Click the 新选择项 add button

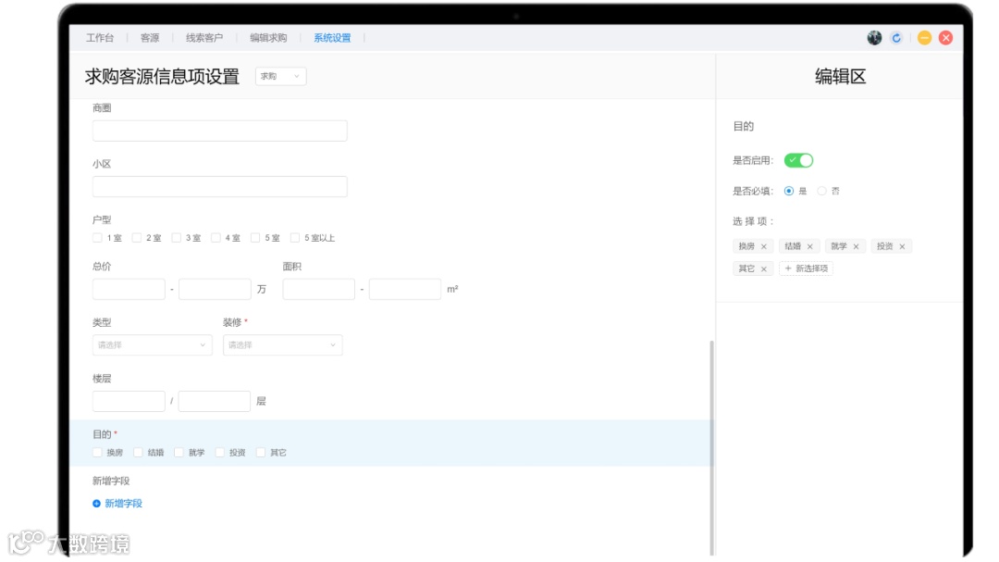[806, 269]
